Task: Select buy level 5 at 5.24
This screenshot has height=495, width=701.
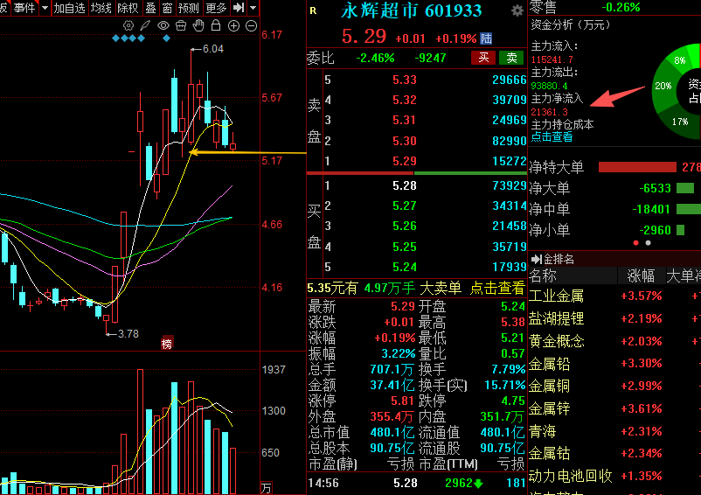Action: coord(425,267)
